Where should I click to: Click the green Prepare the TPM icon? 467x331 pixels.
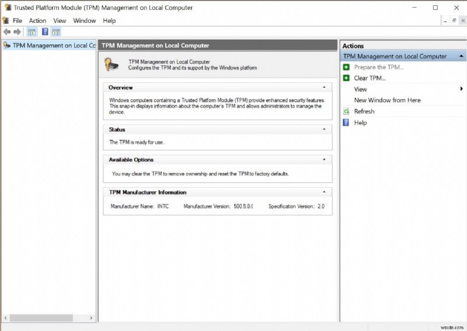(346, 67)
